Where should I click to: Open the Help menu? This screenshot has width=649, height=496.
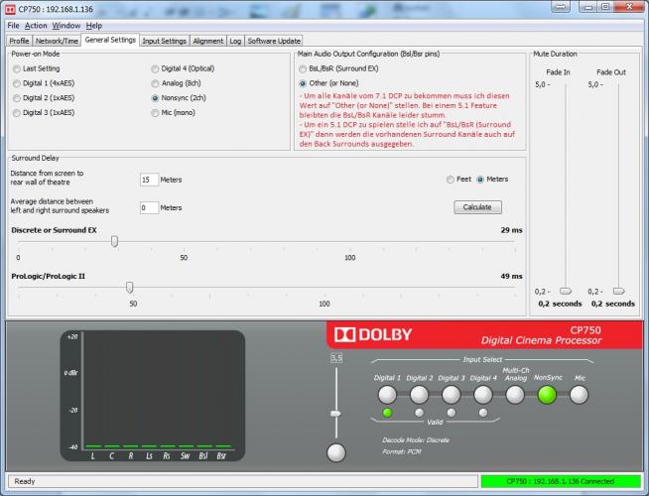point(93,25)
